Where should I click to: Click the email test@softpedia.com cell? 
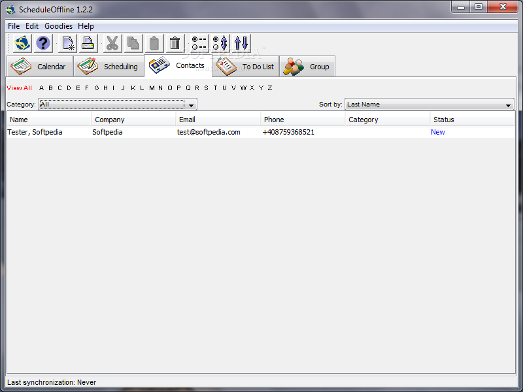209,132
